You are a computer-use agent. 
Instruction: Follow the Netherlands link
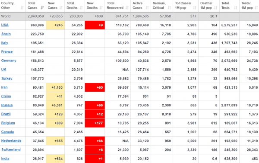click(11, 141)
